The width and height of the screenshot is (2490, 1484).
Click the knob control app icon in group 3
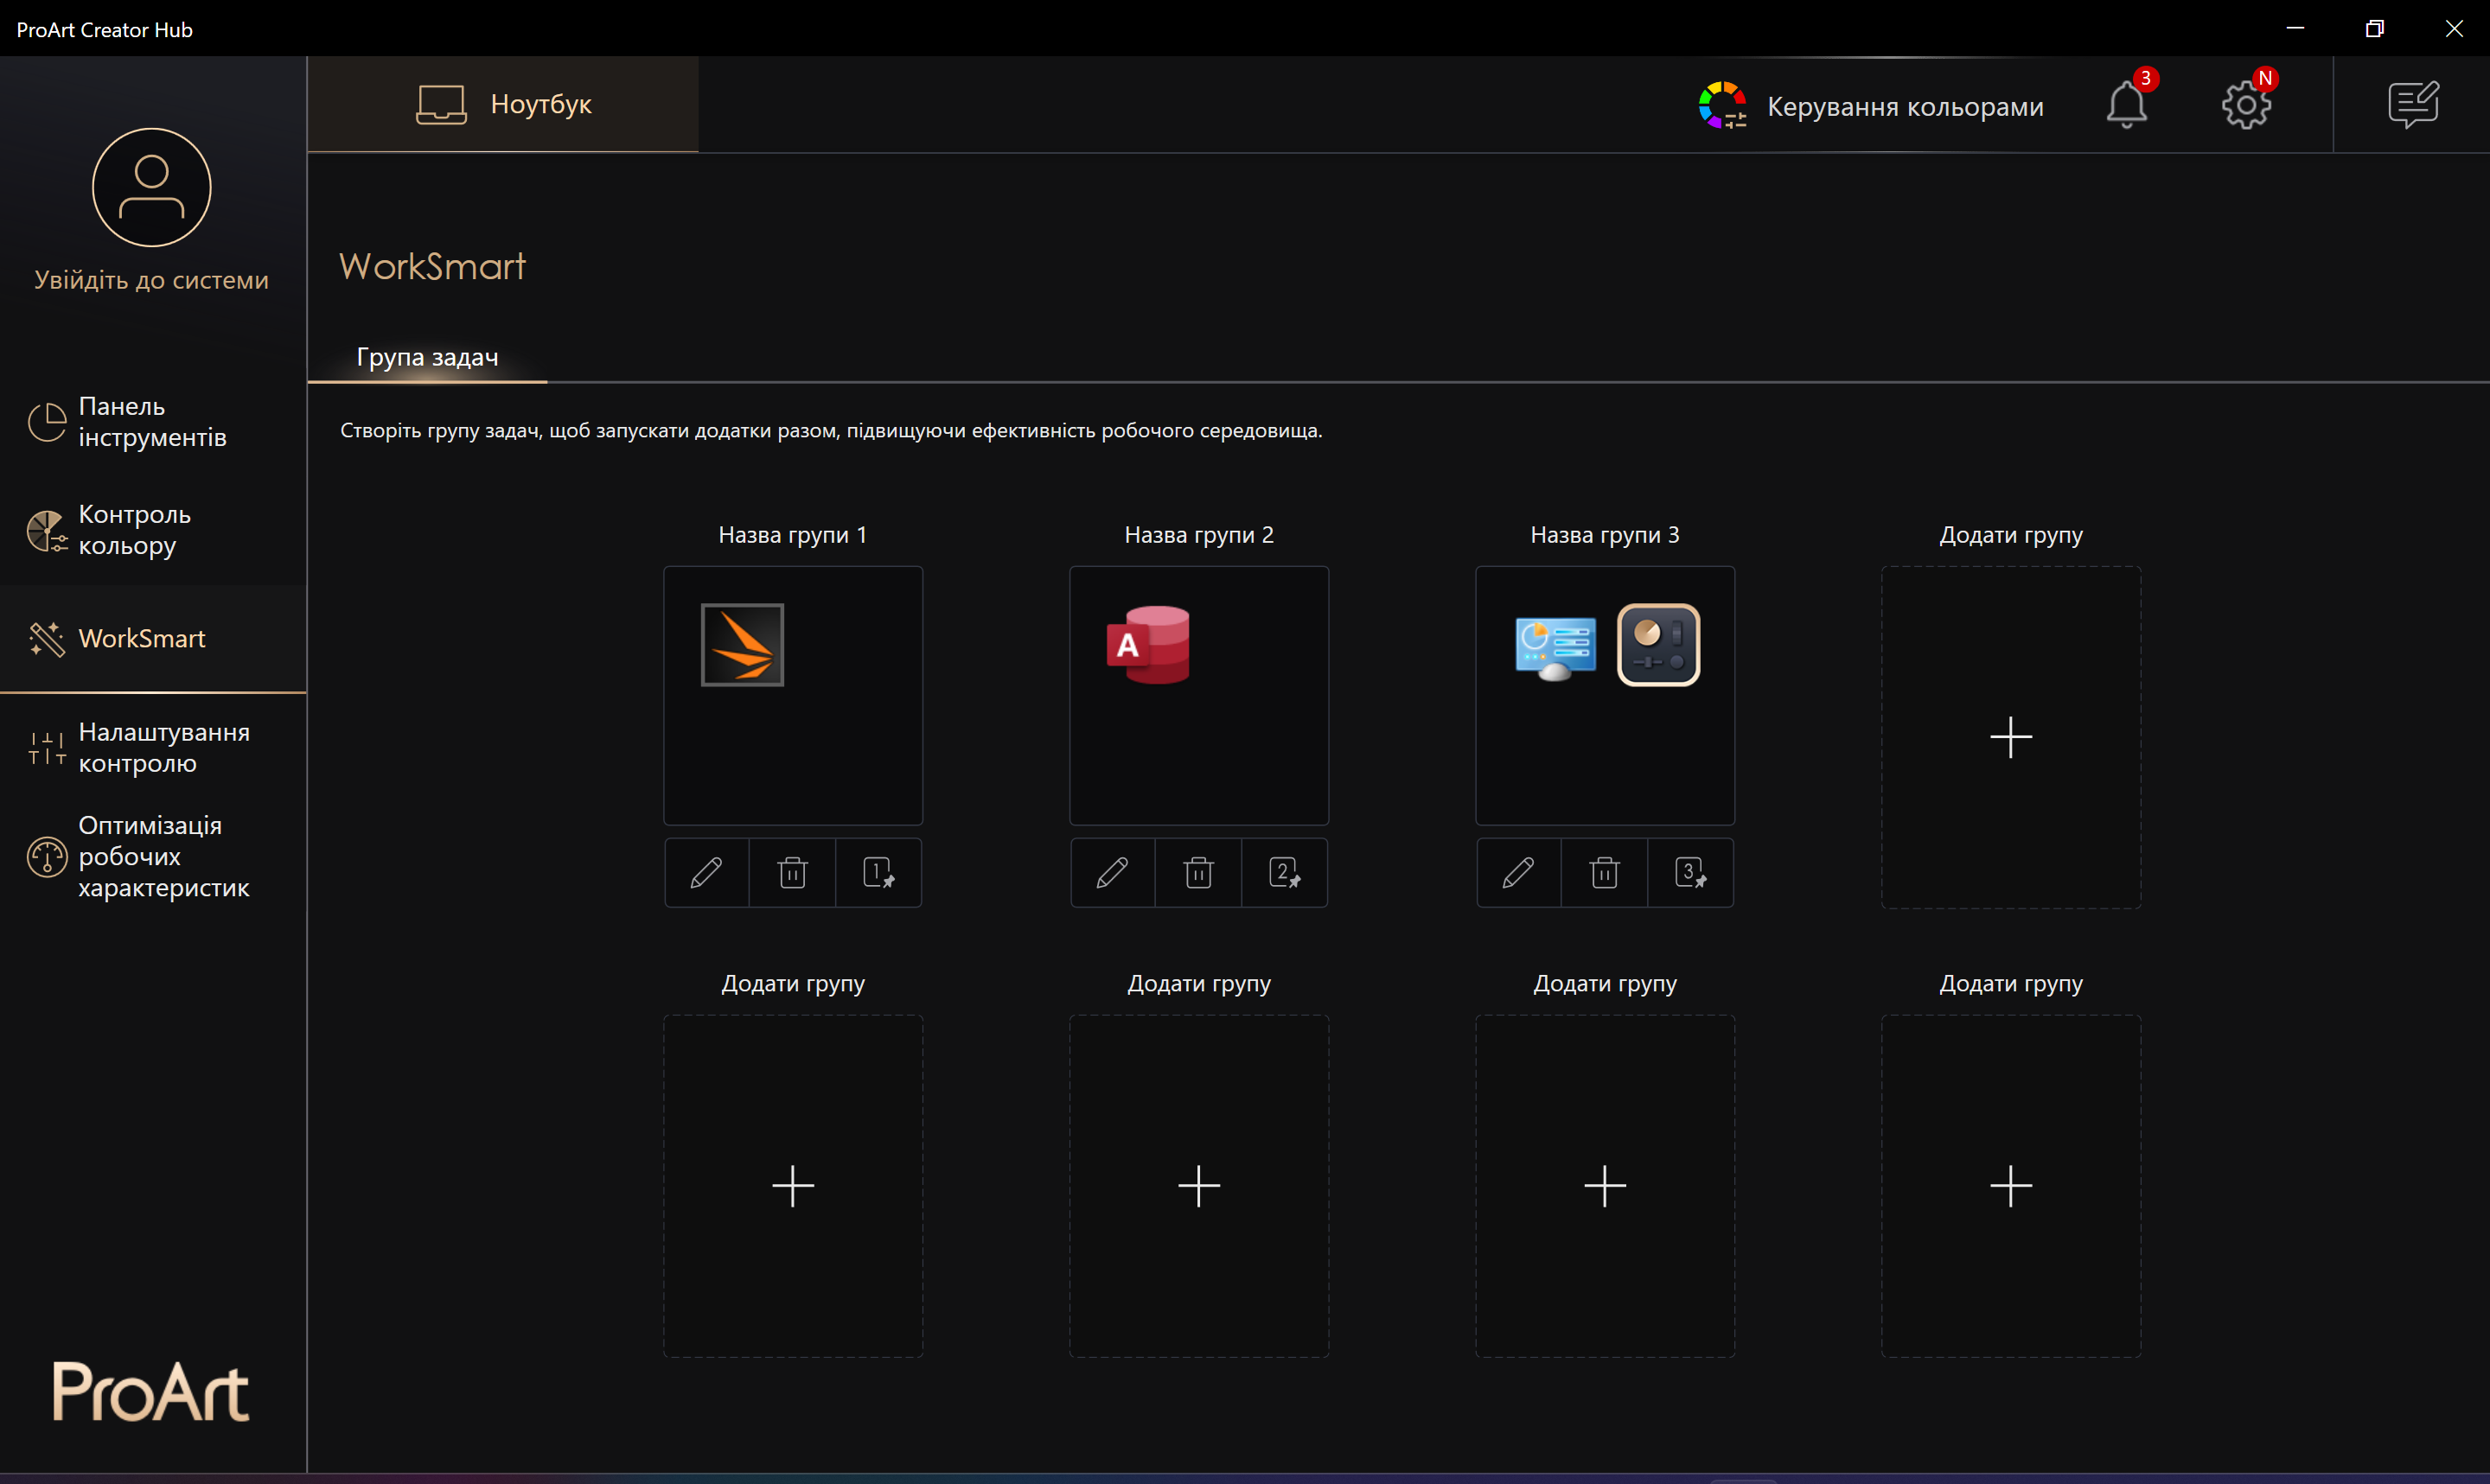1658,645
